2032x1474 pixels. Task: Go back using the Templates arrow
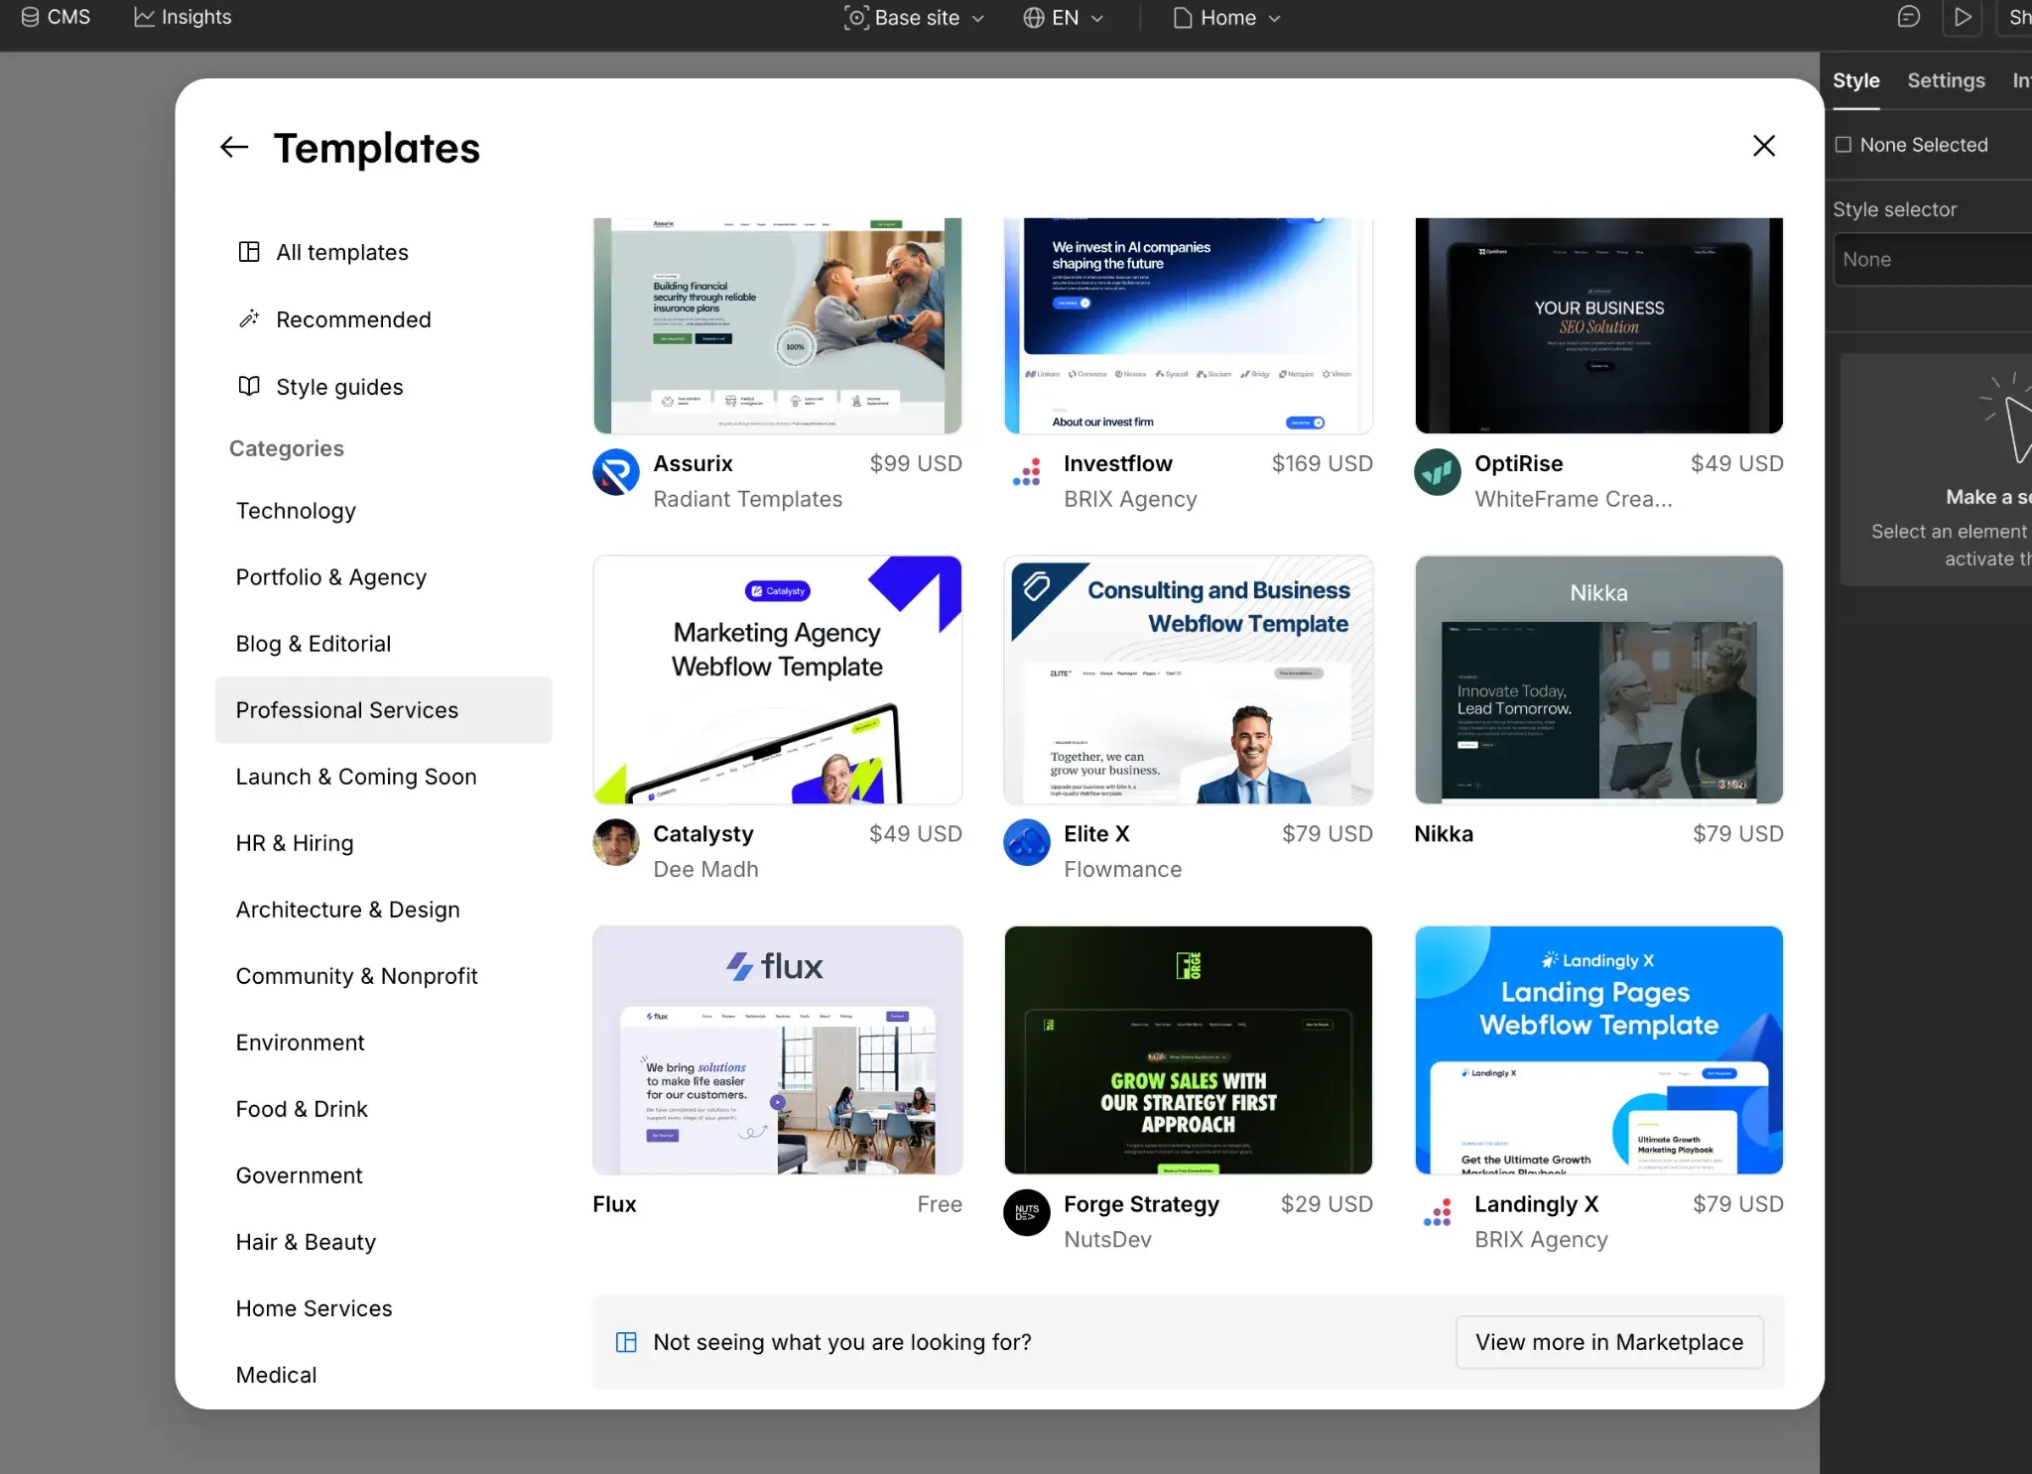(233, 148)
